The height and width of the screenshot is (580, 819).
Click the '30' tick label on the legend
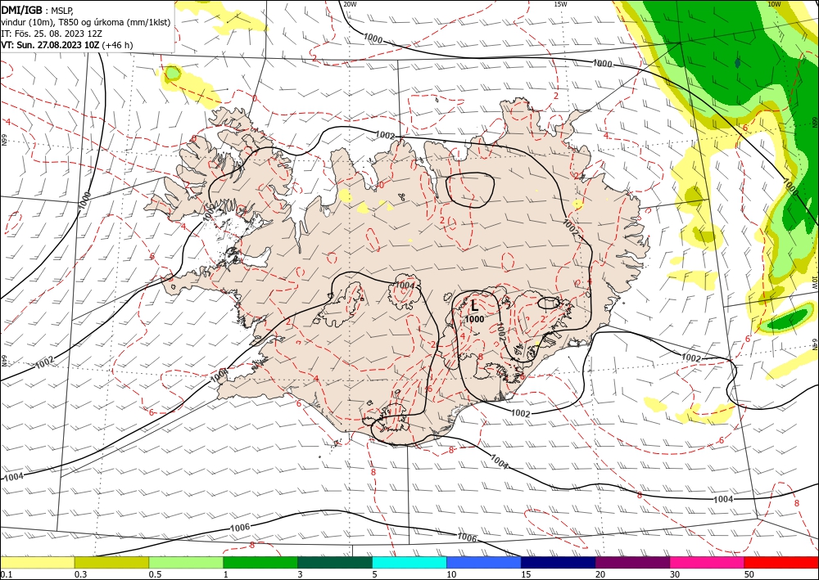click(x=675, y=574)
